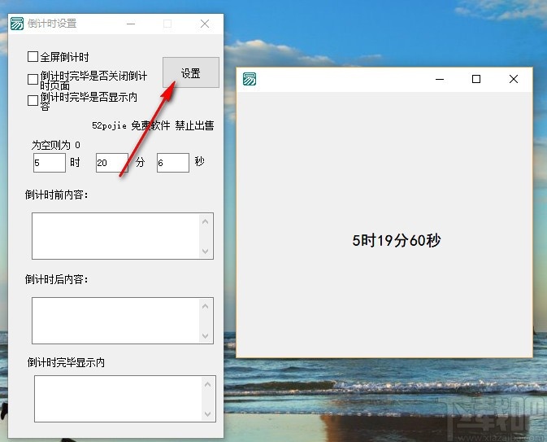547x442 pixels.
Task: Click inside the 倒计时完毕显示内 text area
Action: pyautogui.click(x=119, y=399)
